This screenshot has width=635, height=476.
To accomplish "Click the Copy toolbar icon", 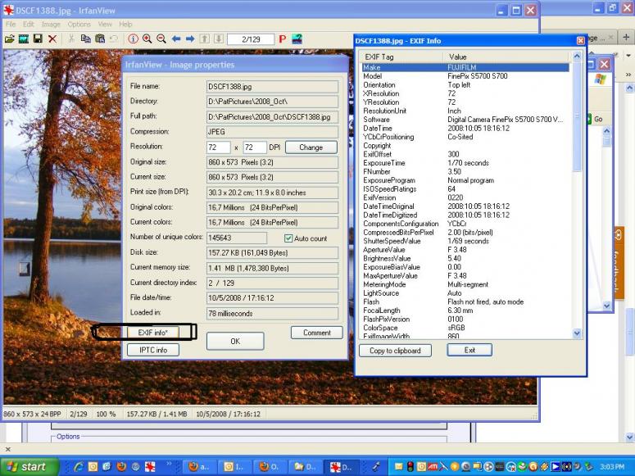I will tap(86, 39).
